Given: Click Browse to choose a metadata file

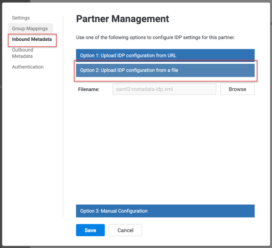Looking at the screenshot, I should click(238, 89).
